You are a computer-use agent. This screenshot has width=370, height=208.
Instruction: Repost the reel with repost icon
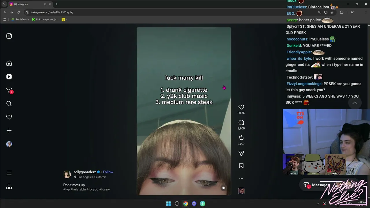(241, 138)
